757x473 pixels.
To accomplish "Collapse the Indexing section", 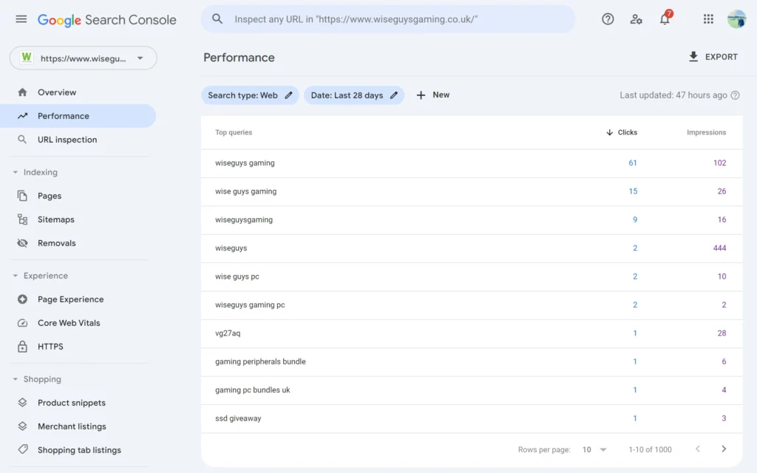I will pos(16,172).
